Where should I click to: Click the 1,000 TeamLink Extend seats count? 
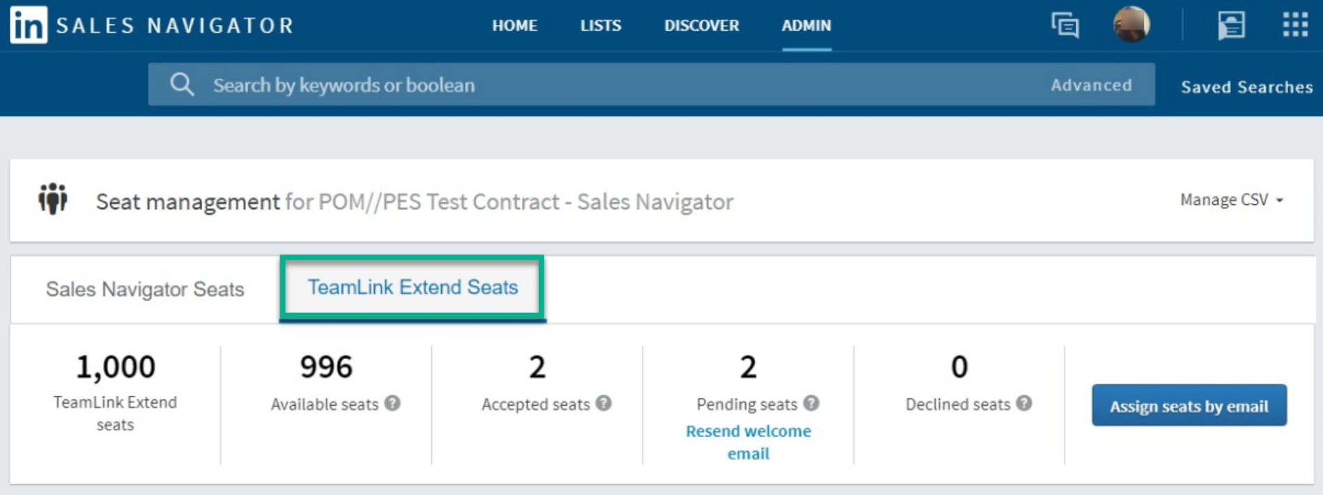[x=116, y=367]
